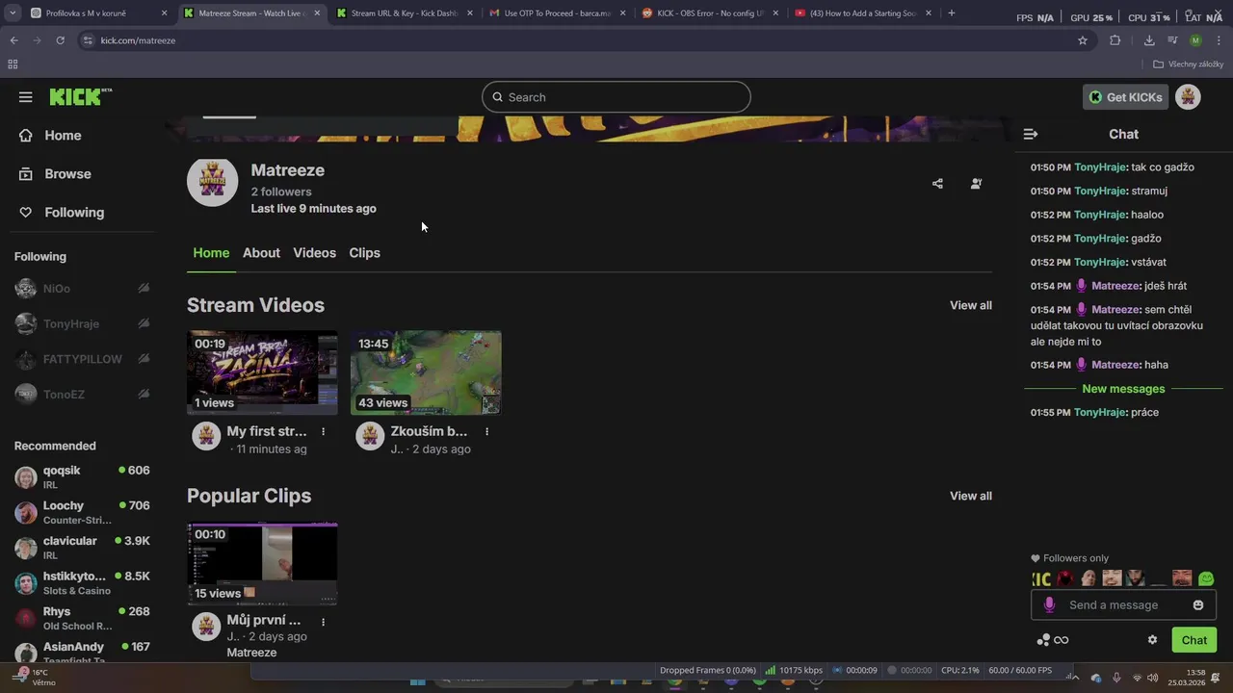Image resolution: width=1233 pixels, height=693 pixels.
Task: Open browser downloads icon
Action: point(1149,40)
